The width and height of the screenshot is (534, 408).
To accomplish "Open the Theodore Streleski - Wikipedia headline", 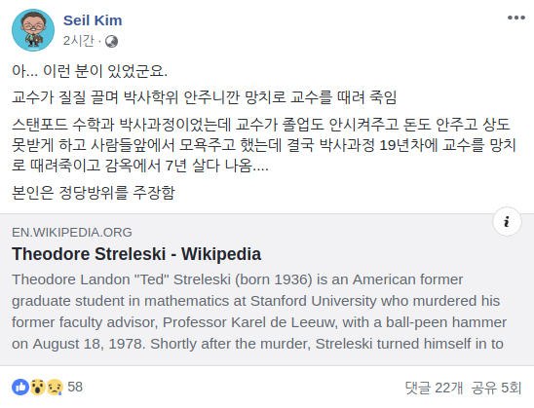I will click(x=136, y=254).
